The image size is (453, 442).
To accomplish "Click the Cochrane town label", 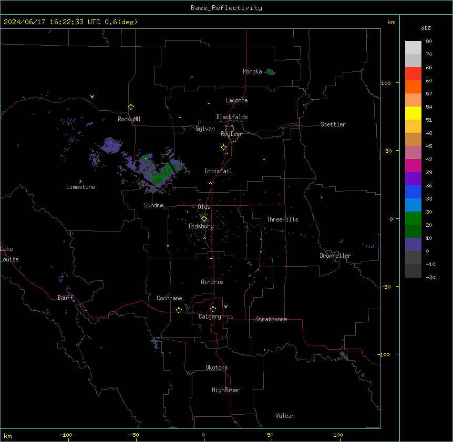I will pos(169,298).
